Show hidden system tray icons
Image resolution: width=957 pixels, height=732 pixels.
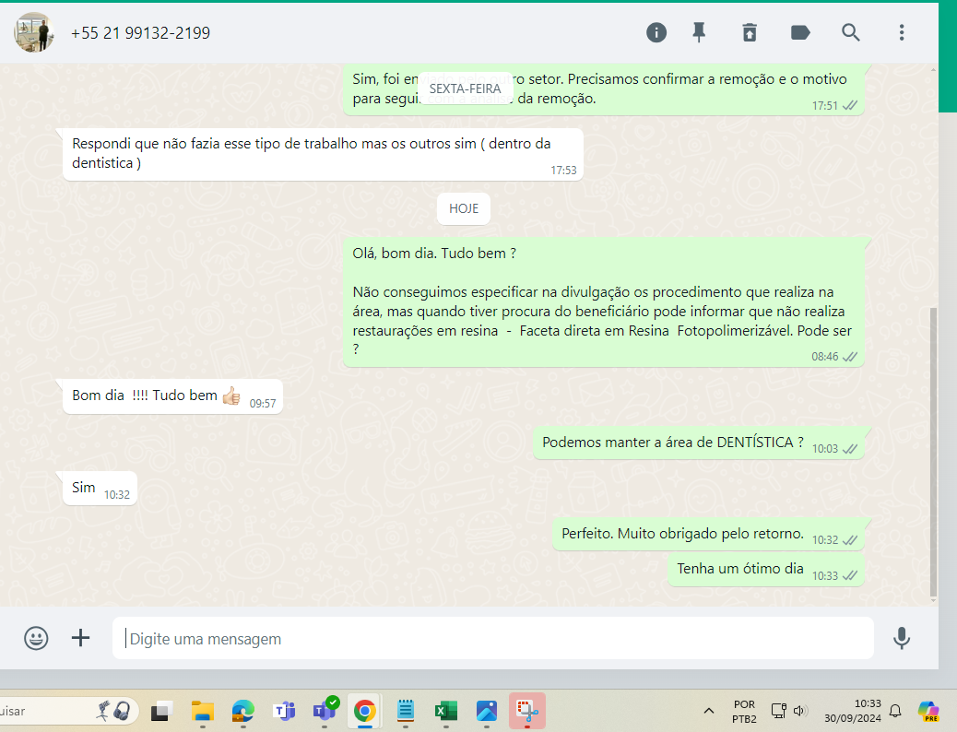[x=709, y=711]
